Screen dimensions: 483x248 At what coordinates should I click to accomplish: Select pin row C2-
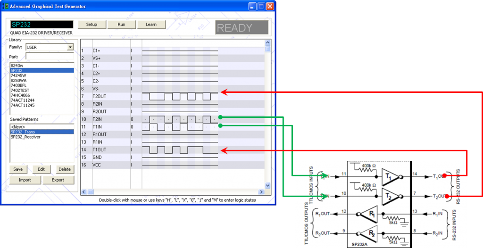pos(173,81)
